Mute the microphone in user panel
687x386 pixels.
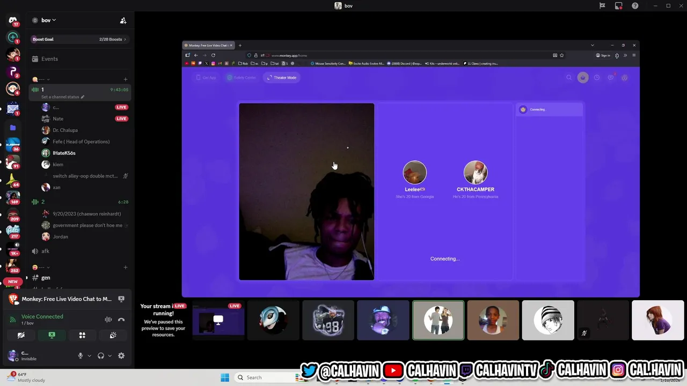point(81,356)
